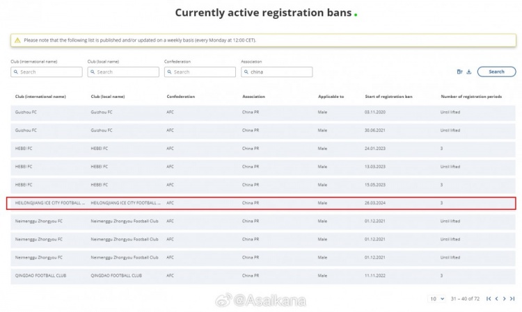Sort by Number of registration periods column

(x=471, y=97)
